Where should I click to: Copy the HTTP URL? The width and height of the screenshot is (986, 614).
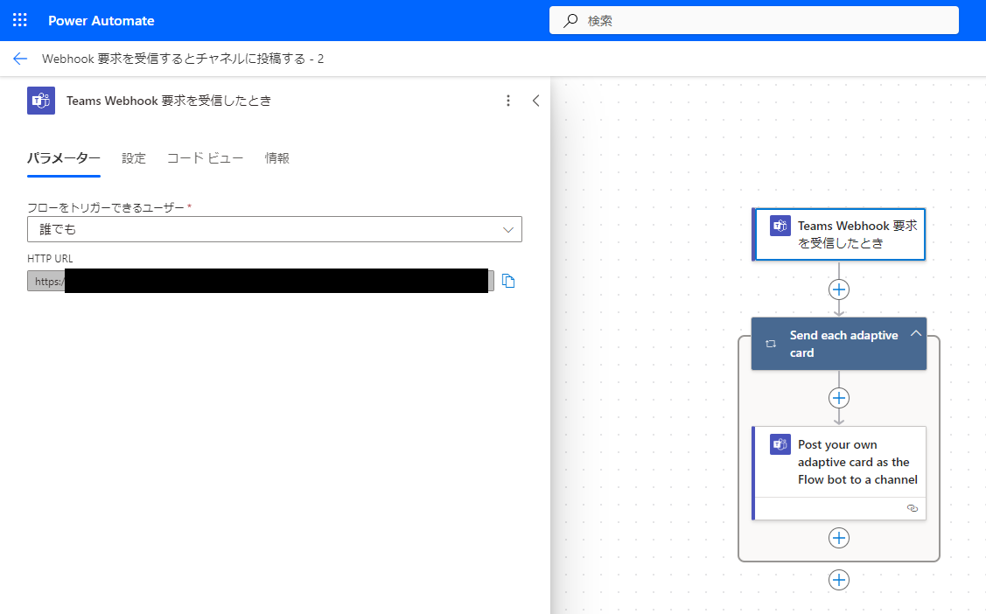click(x=508, y=281)
